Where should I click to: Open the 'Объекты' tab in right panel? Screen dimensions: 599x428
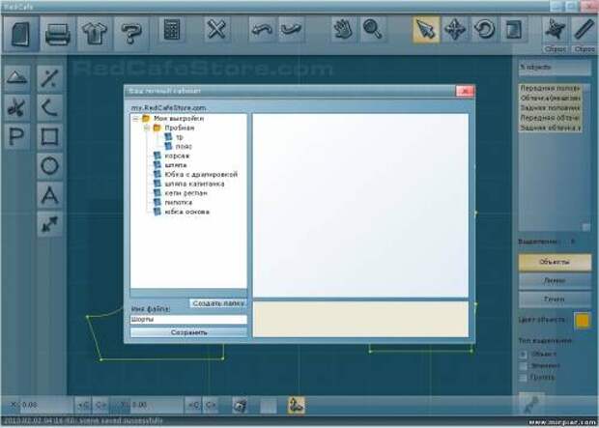(555, 262)
